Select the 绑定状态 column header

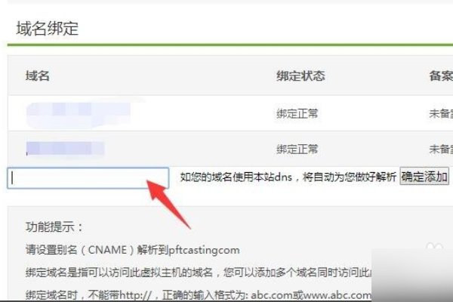click(300, 75)
